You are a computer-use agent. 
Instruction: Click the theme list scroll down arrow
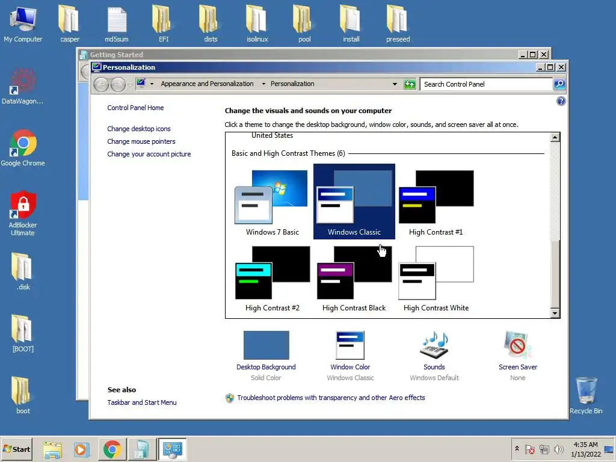coord(555,313)
